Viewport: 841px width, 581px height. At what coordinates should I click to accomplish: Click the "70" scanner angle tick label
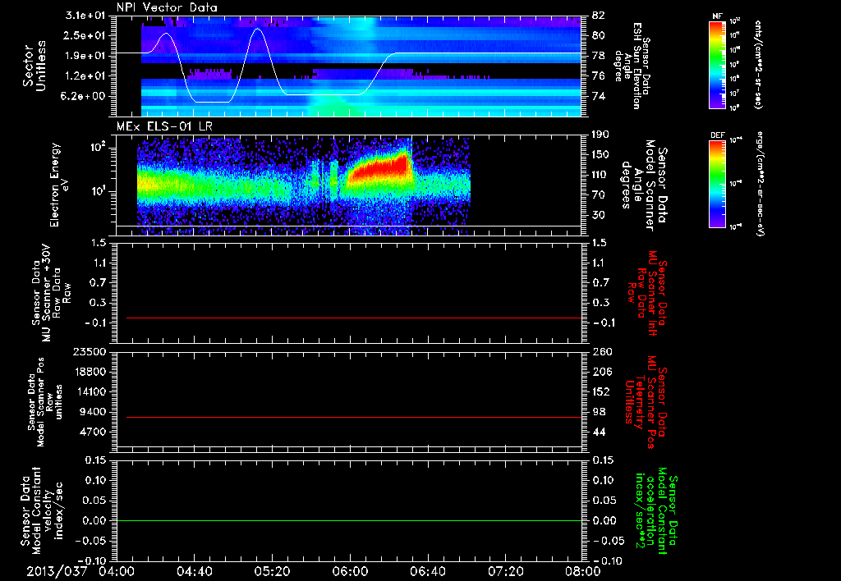[x=598, y=195]
